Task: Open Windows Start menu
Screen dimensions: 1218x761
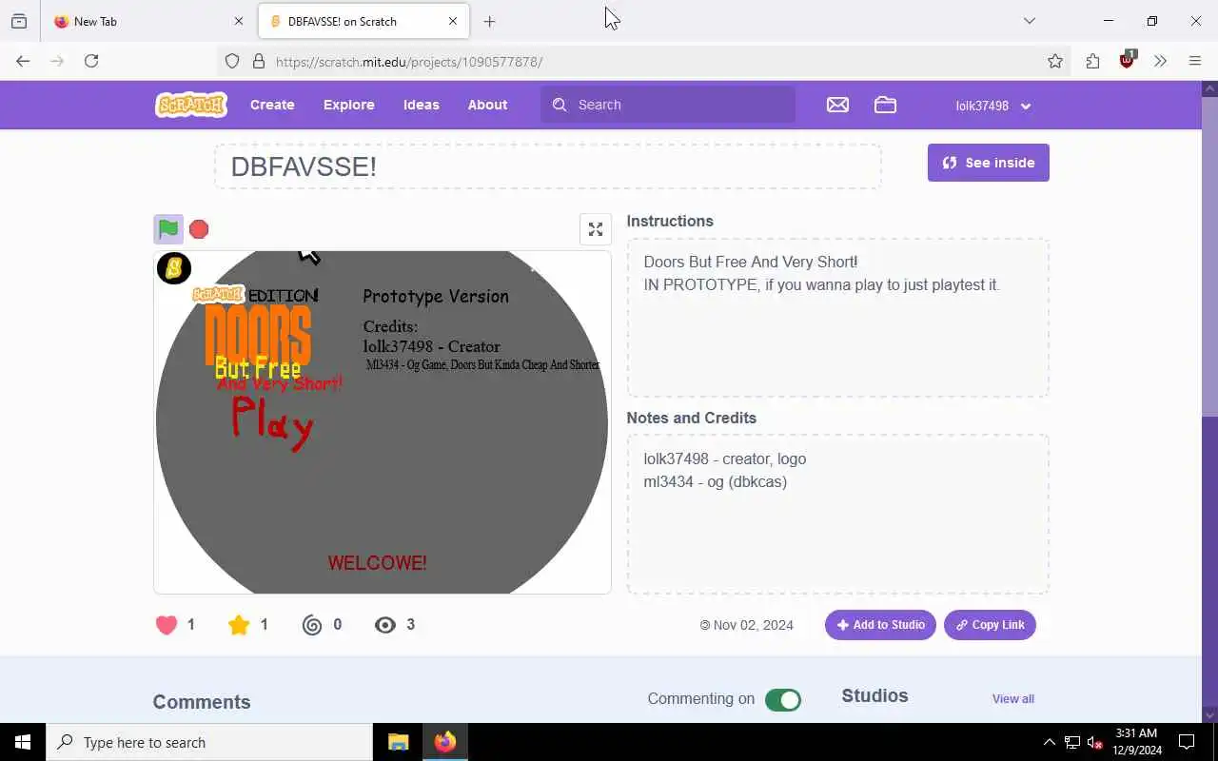Action: (x=23, y=742)
